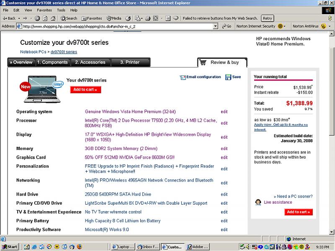
Task: Click the Go button
Action: pyautogui.click(x=227, y=26)
